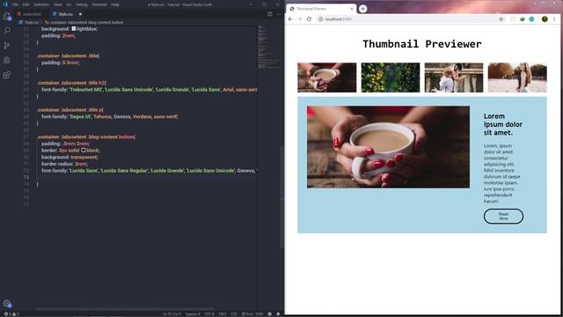The width and height of the screenshot is (563, 317).
Task: Change the Spaces: 4 indentation setting
Action: click(193, 313)
